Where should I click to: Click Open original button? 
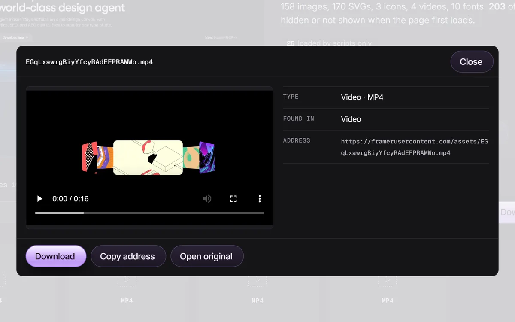coord(207,256)
